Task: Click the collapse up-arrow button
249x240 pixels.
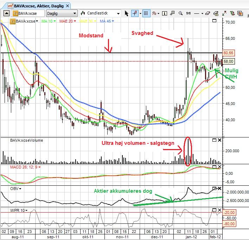Action: [6, 13]
